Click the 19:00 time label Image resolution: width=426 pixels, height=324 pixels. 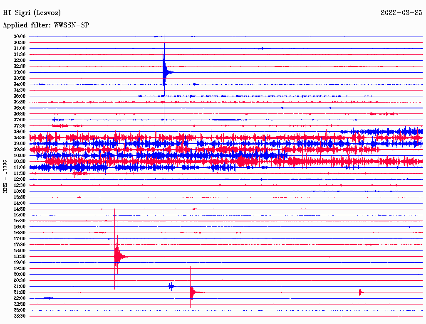click(20, 263)
